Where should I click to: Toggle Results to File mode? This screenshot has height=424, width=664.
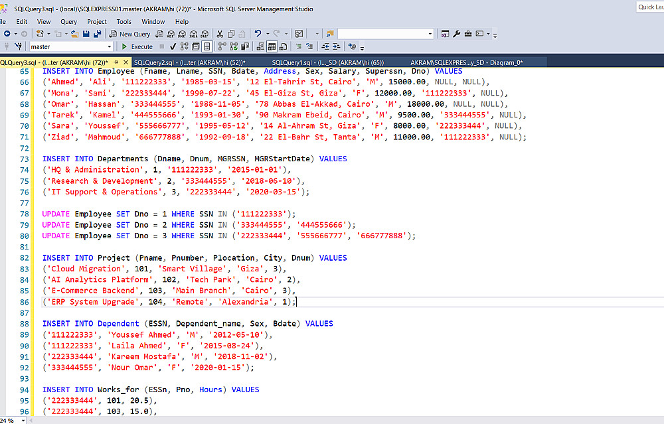284,46
